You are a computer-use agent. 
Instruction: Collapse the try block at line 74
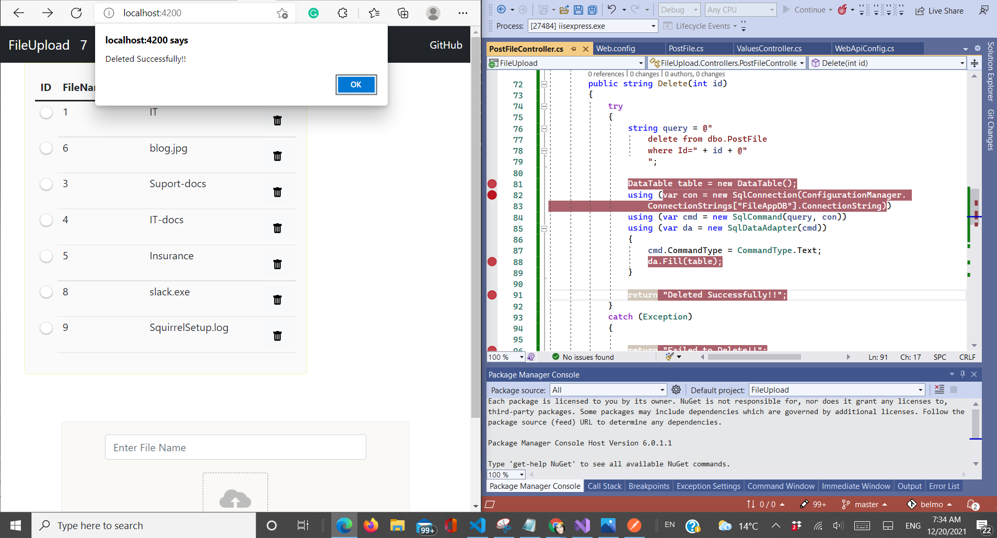(544, 106)
